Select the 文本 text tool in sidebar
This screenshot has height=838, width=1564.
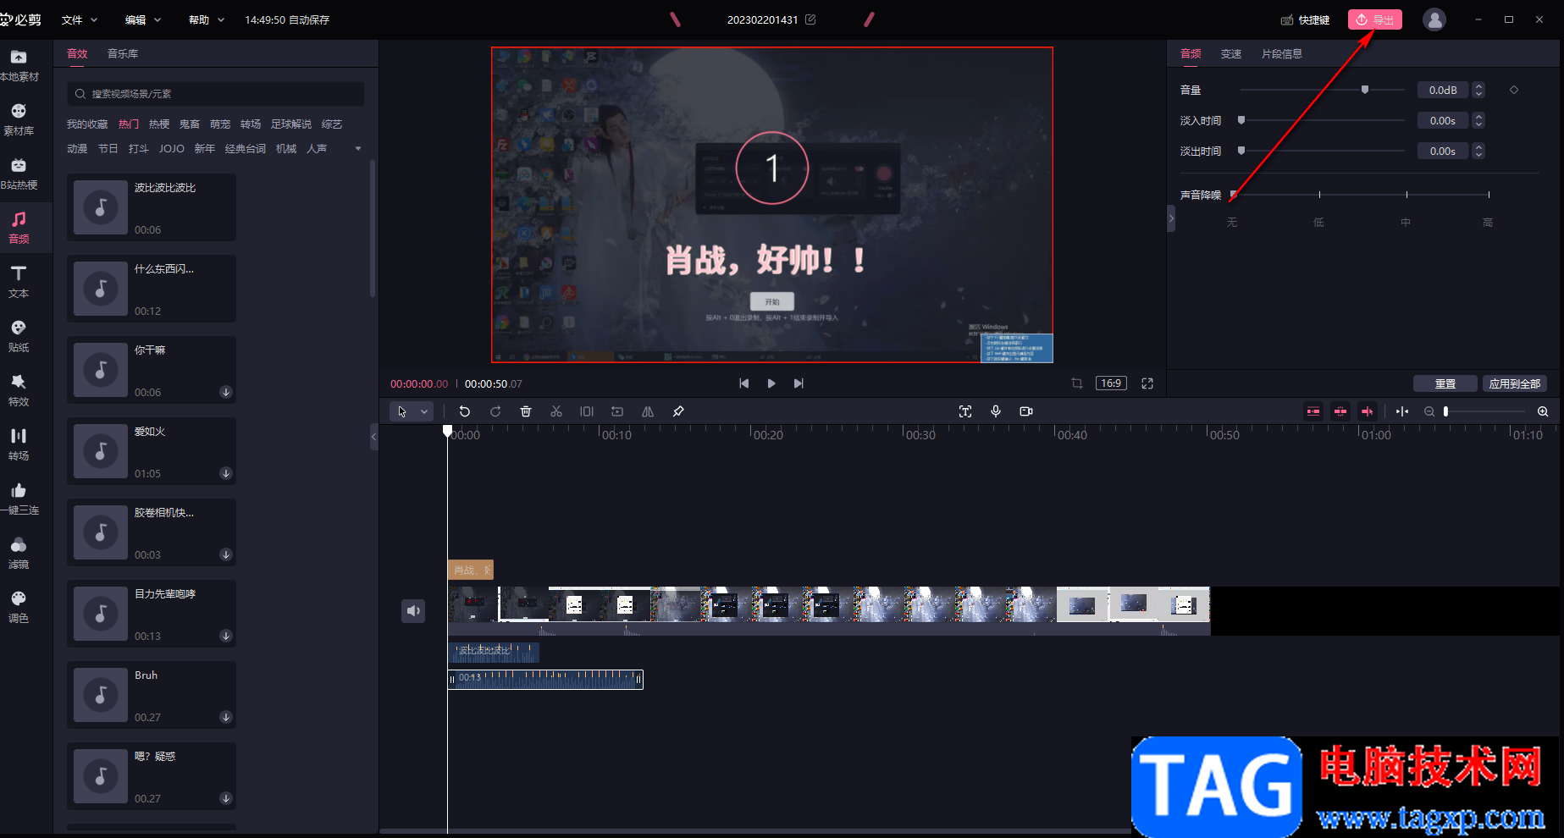(19, 282)
